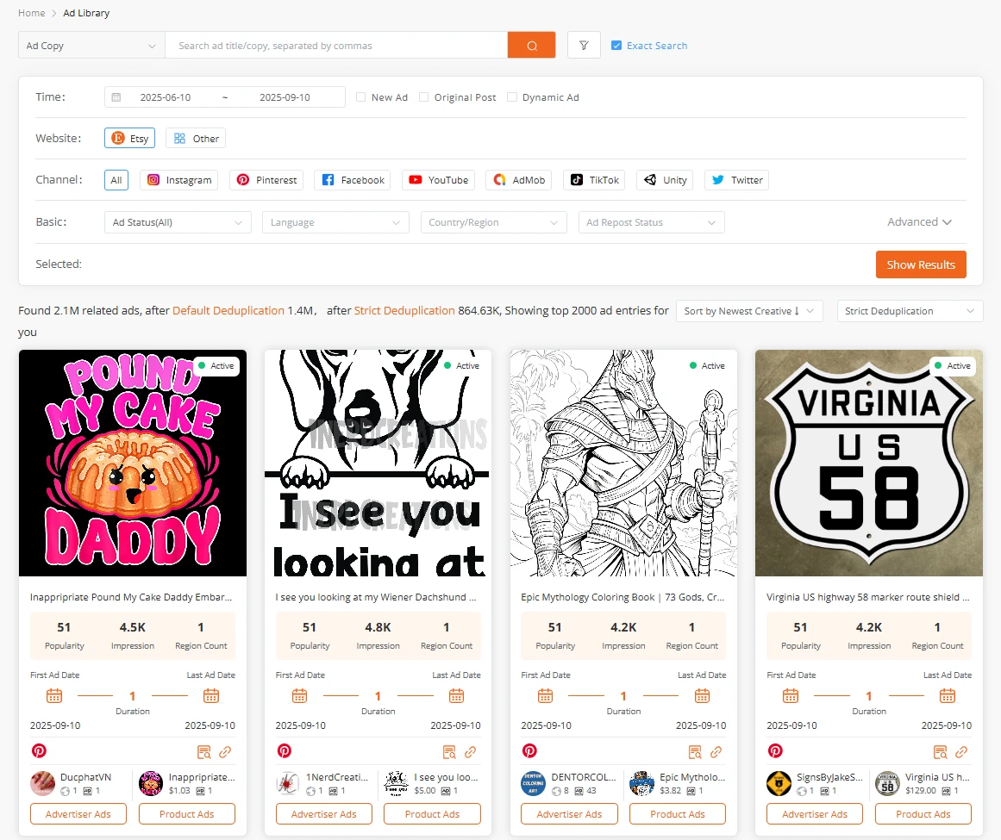The image size is (1001, 840).
Task: Open the filter funnel icon
Action: point(584,46)
